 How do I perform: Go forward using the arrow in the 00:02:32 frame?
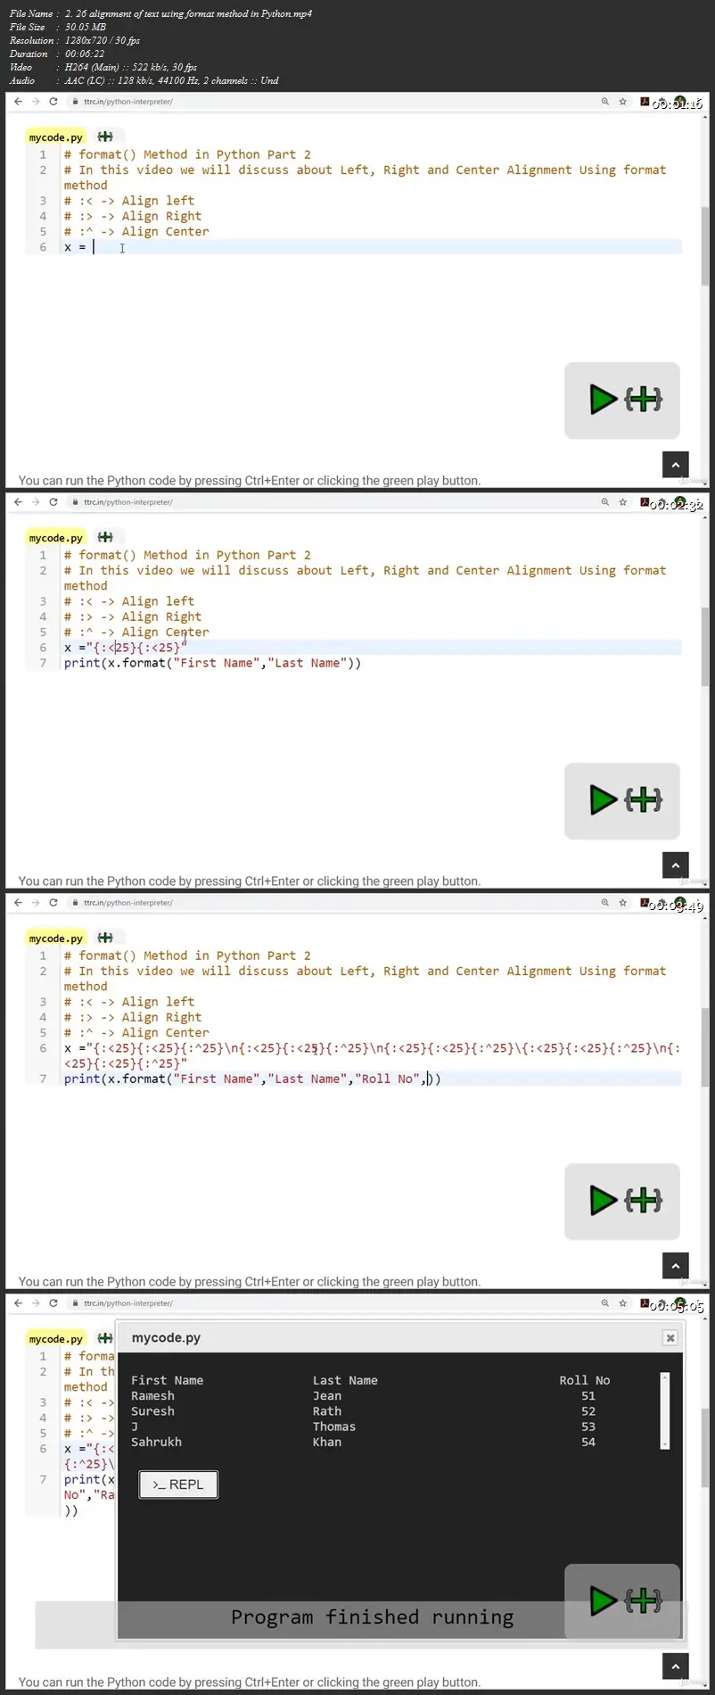point(36,502)
